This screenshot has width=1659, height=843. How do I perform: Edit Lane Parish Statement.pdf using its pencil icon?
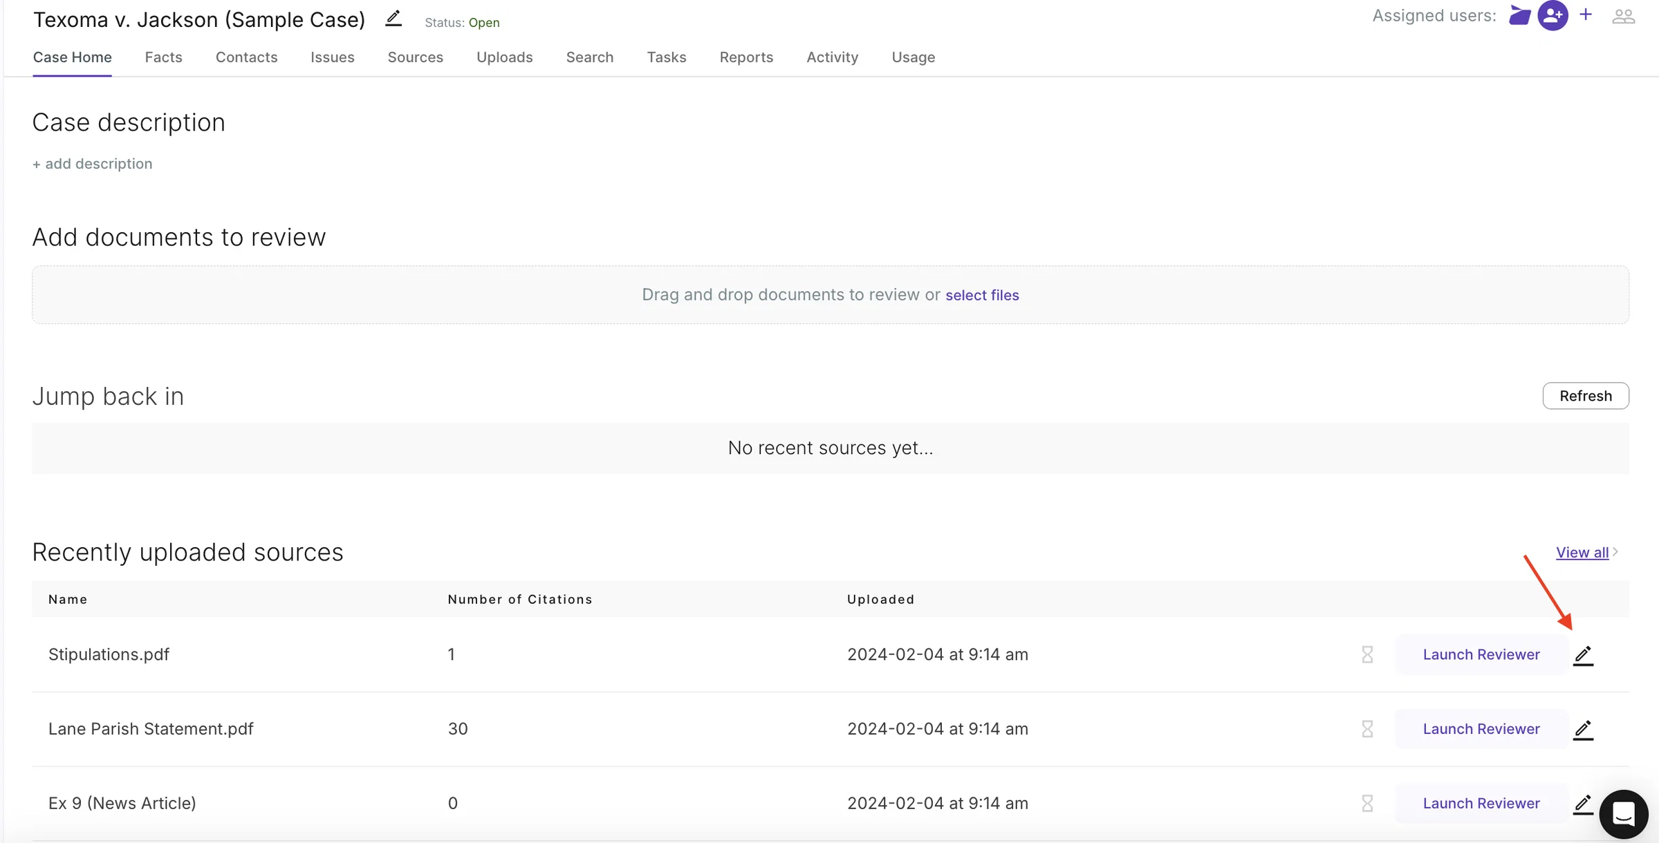pos(1583,730)
